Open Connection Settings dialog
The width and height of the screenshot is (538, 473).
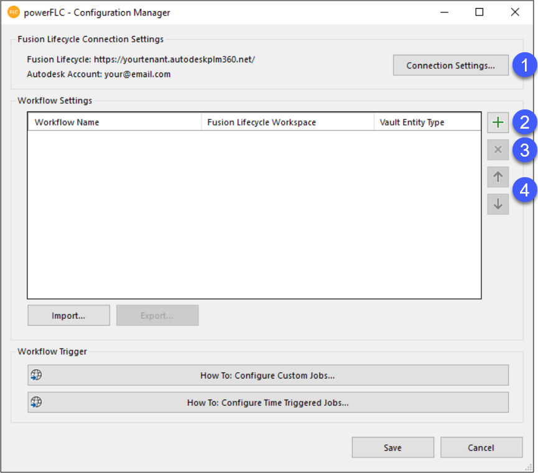point(450,65)
